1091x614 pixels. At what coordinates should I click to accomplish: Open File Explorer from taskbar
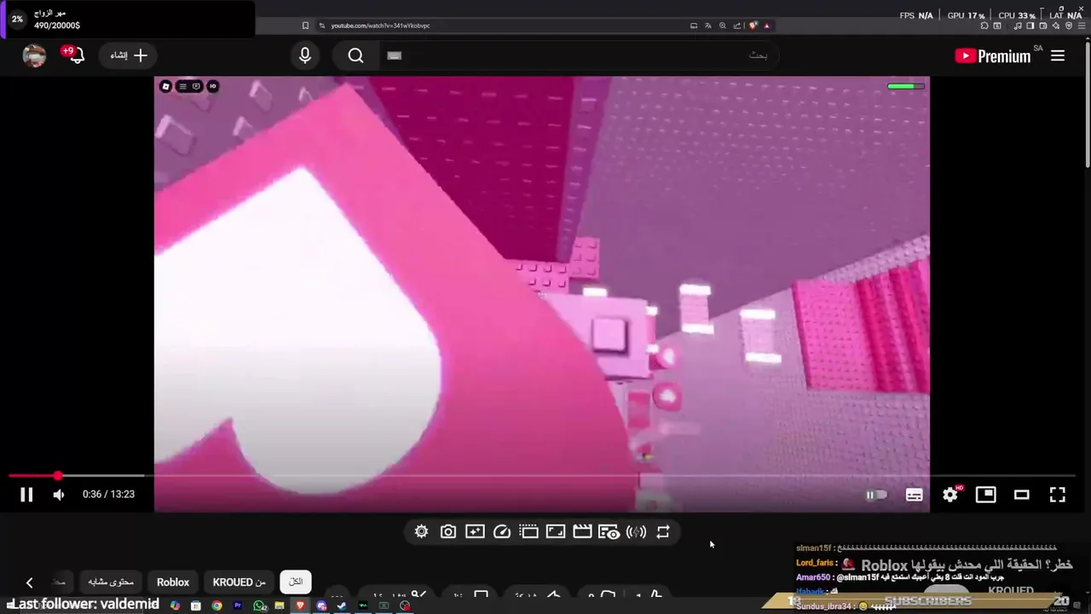click(280, 605)
